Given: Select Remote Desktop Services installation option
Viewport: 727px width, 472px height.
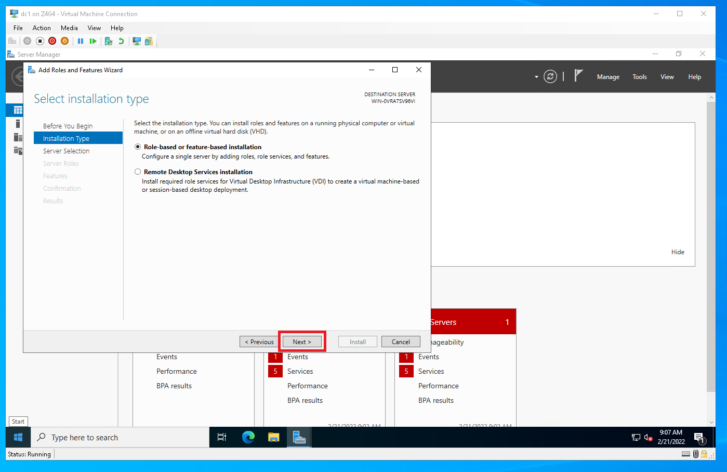Looking at the screenshot, I should 138,172.
